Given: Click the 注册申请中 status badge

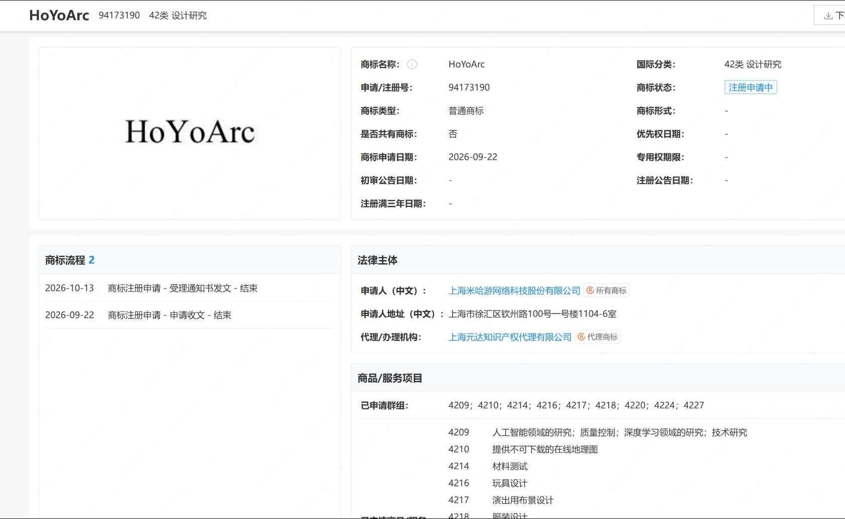Looking at the screenshot, I should pyautogui.click(x=750, y=88).
